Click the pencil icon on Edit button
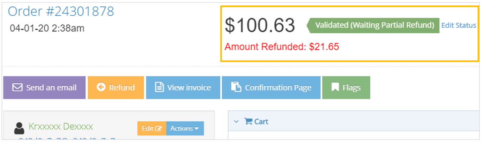The height and width of the screenshot is (142, 482). pyautogui.click(x=158, y=128)
